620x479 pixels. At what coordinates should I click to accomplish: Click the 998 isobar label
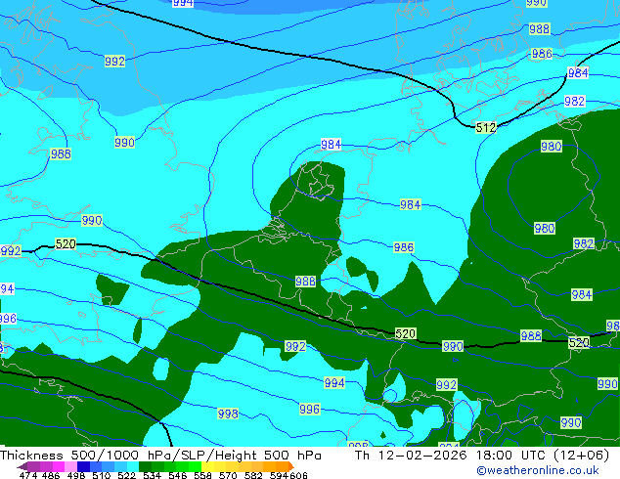228,414
